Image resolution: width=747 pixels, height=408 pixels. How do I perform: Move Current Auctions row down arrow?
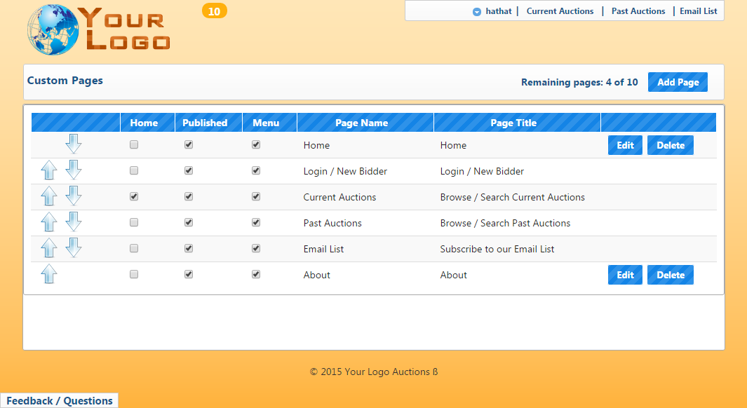coord(74,196)
